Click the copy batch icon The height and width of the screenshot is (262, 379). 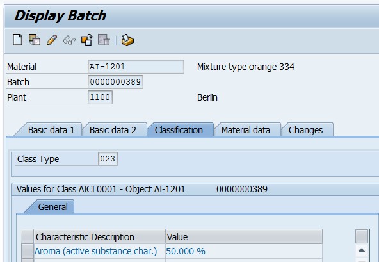coord(35,40)
